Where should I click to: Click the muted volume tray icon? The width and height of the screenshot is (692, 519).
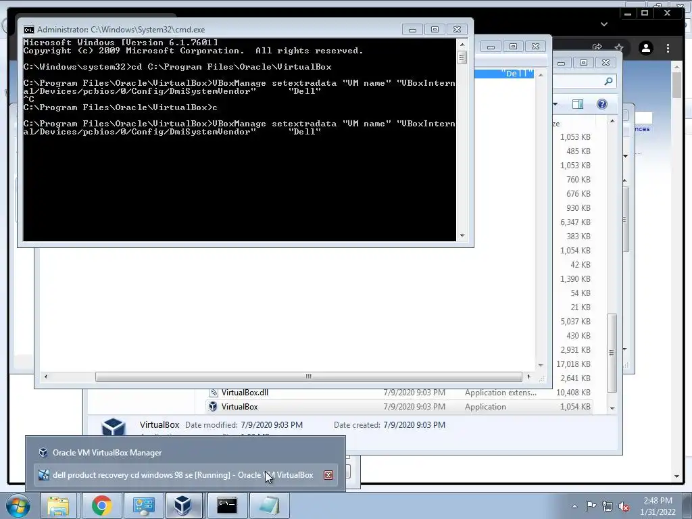624,506
